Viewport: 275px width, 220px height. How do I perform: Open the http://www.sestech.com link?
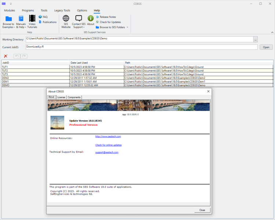pyautogui.click(x=108, y=136)
